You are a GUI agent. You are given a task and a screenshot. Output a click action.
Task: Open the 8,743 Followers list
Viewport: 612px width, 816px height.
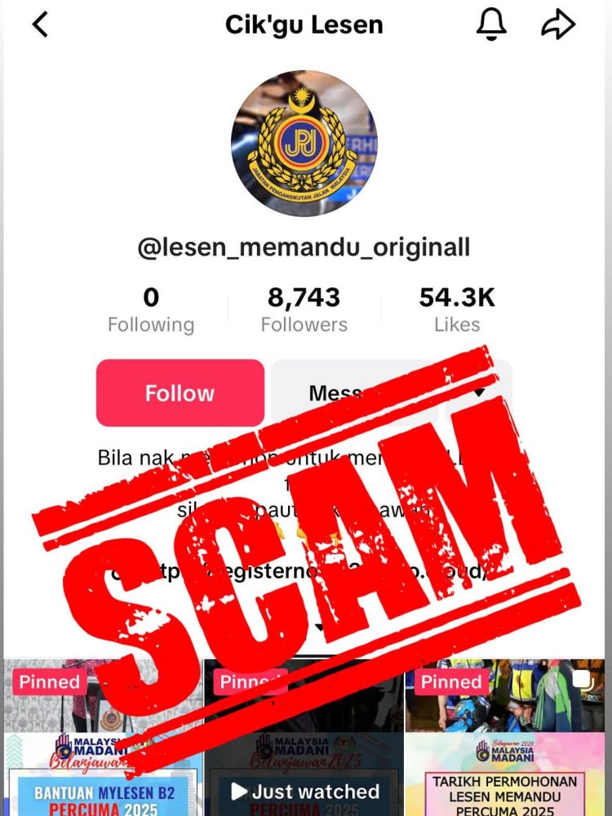(304, 310)
